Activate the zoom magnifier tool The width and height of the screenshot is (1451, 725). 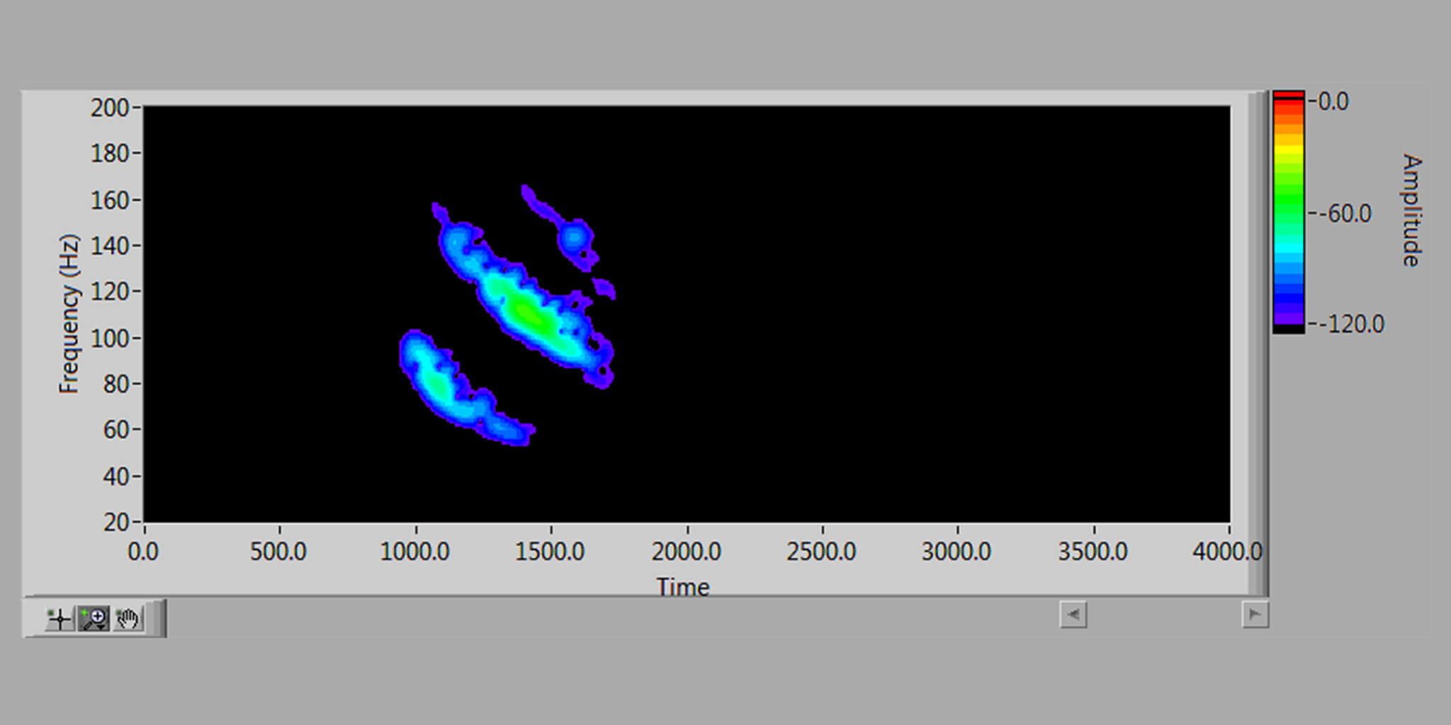[x=94, y=619]
